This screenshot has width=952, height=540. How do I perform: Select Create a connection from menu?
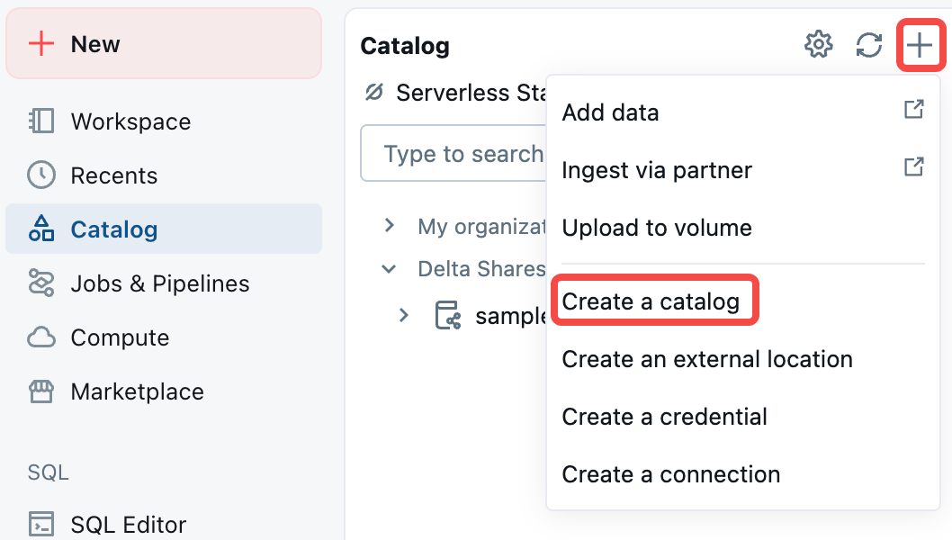click(670, 474)
